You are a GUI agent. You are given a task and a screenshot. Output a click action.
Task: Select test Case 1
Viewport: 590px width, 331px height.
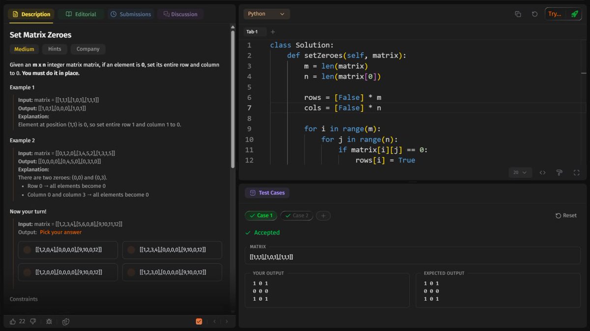(x=261, y=216)
